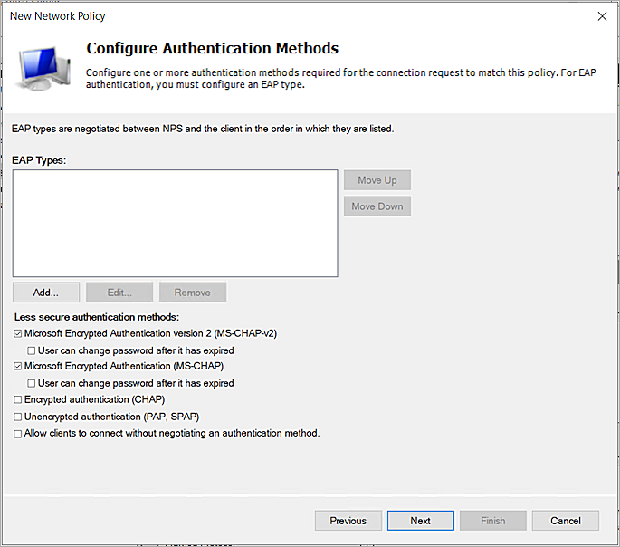Click inside the empty EAP Types list
The image size is (620, 547).
tap(175, 223)
